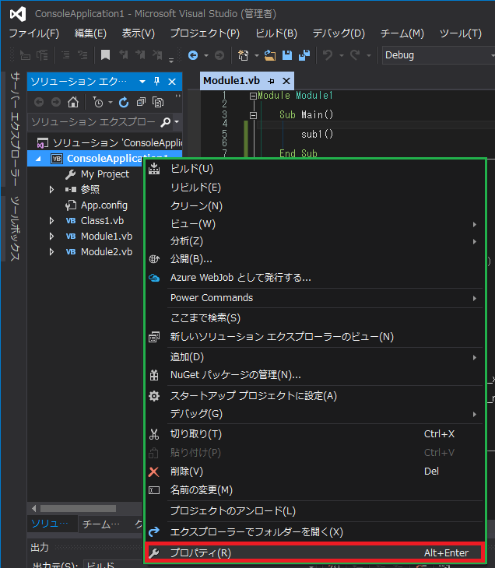
Task: Open the プロジェクト(P) menu
Action: click(205, 33)
